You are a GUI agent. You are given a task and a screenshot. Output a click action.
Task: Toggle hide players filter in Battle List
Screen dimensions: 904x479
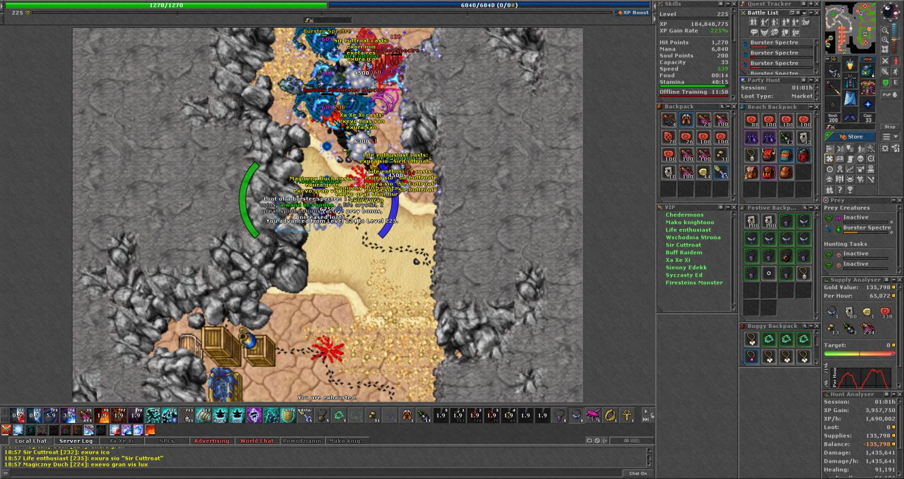click(753, 22)
